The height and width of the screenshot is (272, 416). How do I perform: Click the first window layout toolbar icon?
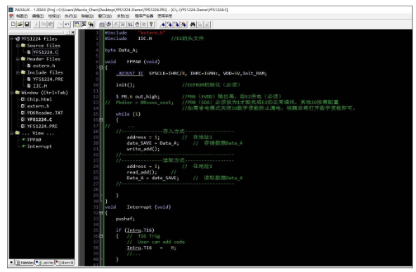77,25
